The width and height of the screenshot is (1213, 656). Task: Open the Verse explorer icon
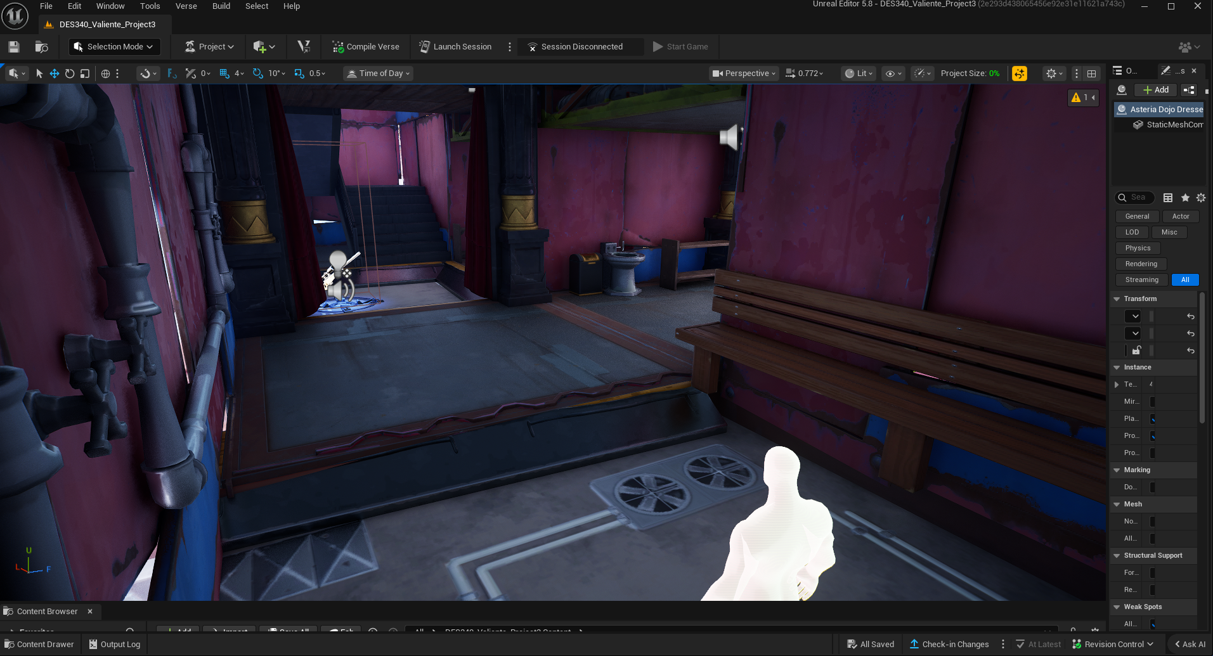tap(304, 47)
